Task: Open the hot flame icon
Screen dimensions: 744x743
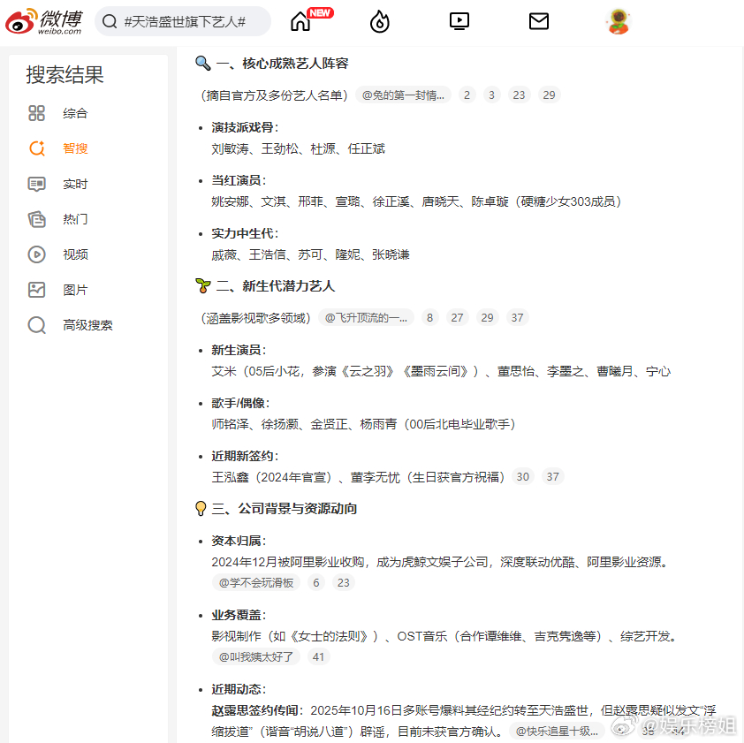Action: click(380, 21)
